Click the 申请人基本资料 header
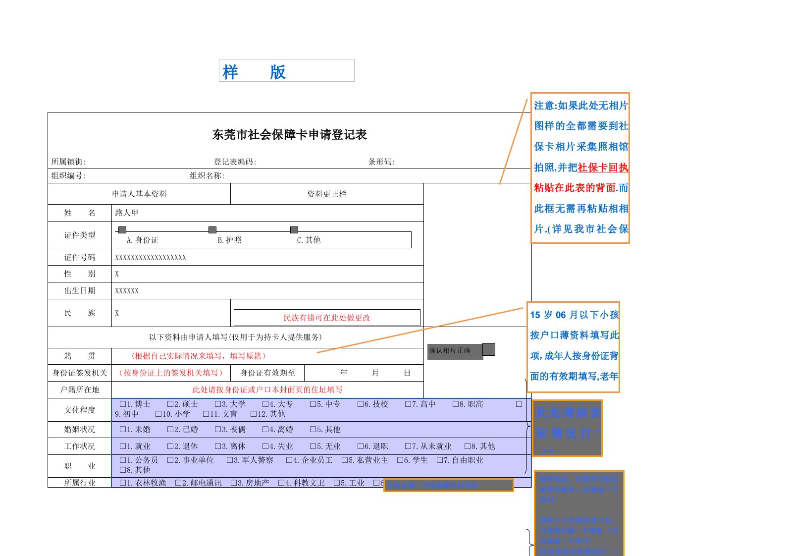This screenshot has height=556, width=786. [139, 194]
